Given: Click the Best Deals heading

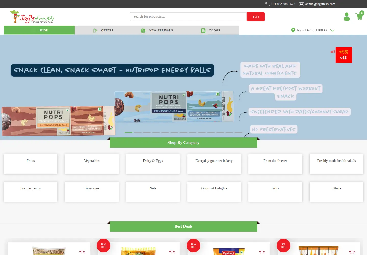Looking at the screenshot, I should click(x=183, y=226).
